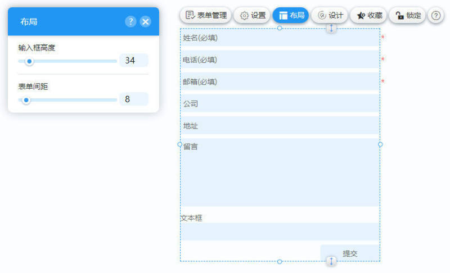450x273 pixels.
Task: Click the 收藏 favorite star button
Action: [x=368, y=16]
